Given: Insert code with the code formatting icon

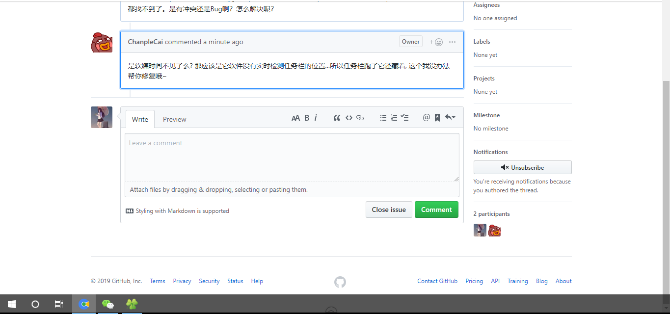Looking at the screenshot, I should pos(348,118).
